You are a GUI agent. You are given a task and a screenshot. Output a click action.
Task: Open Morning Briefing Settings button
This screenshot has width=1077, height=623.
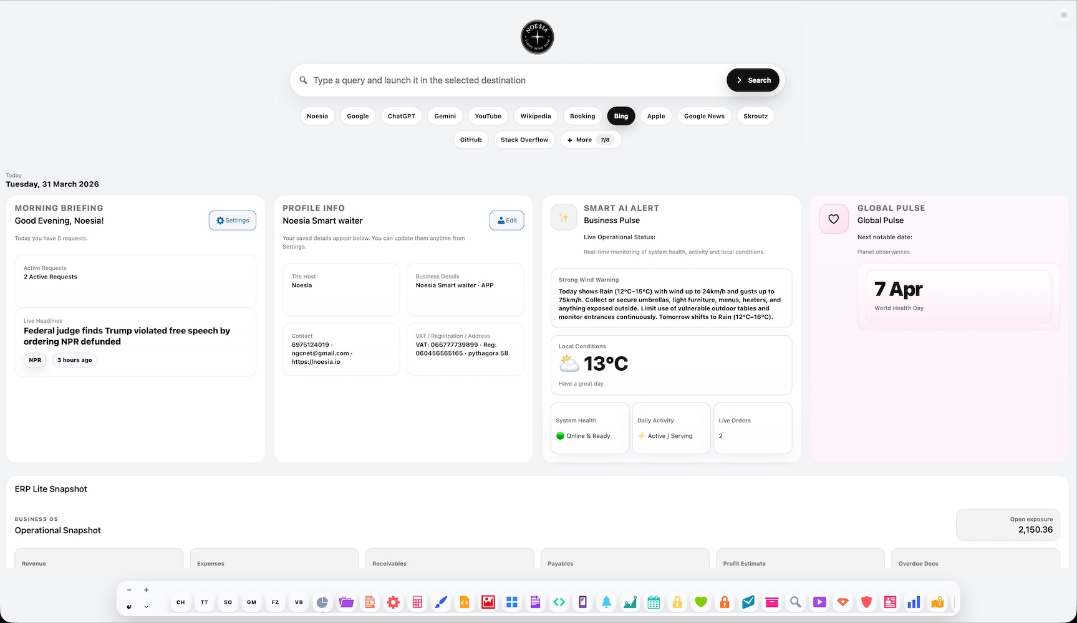tap(233, 221)
